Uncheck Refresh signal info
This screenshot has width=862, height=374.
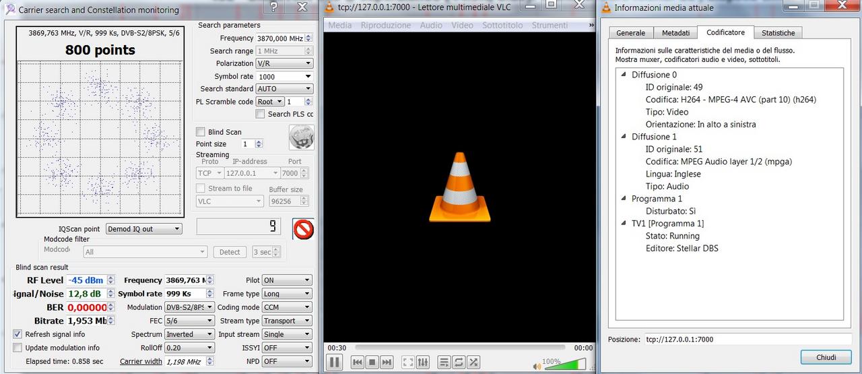tap(18, 334)
